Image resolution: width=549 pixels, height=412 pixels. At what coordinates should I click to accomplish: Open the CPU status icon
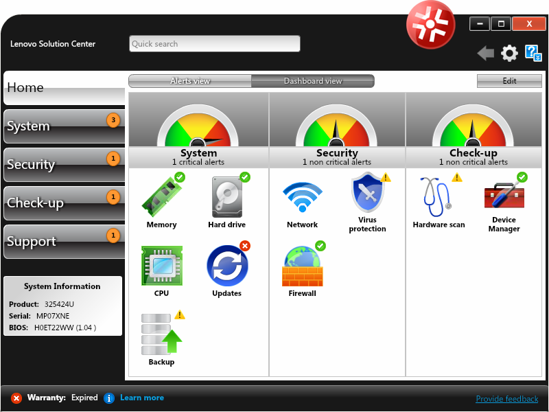pyautogui.click(x=161, y=266)
